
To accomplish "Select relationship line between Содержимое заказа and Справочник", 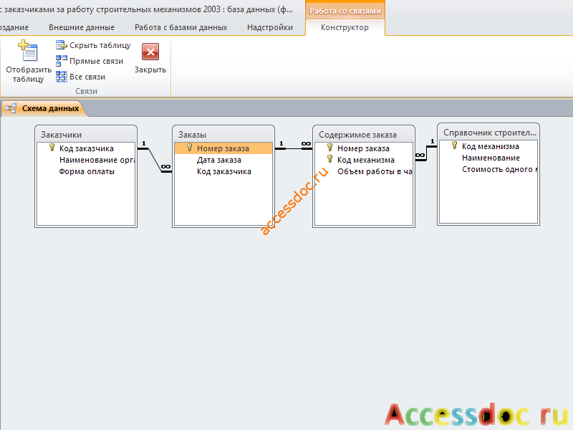I will [x=426, y=153].
